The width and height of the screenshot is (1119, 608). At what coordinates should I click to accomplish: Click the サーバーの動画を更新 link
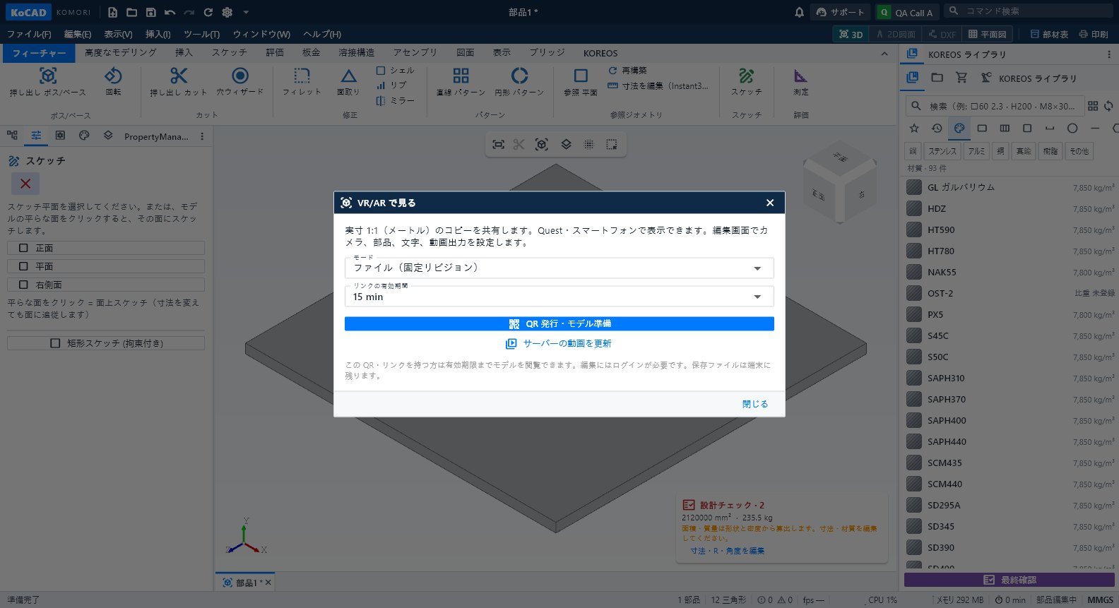pos(559,344)
